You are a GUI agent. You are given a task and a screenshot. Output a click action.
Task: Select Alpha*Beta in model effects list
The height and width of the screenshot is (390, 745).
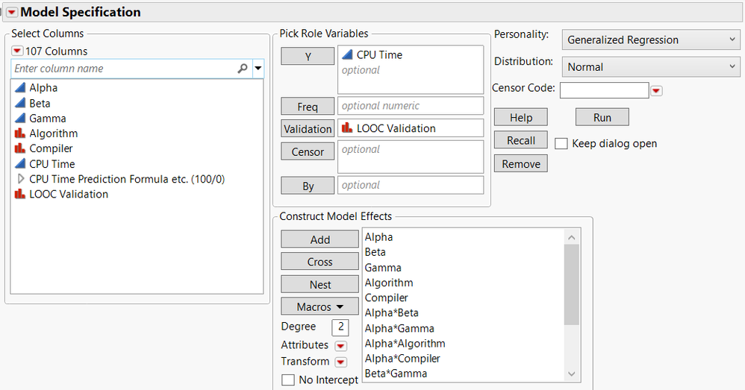coord(390,312)
